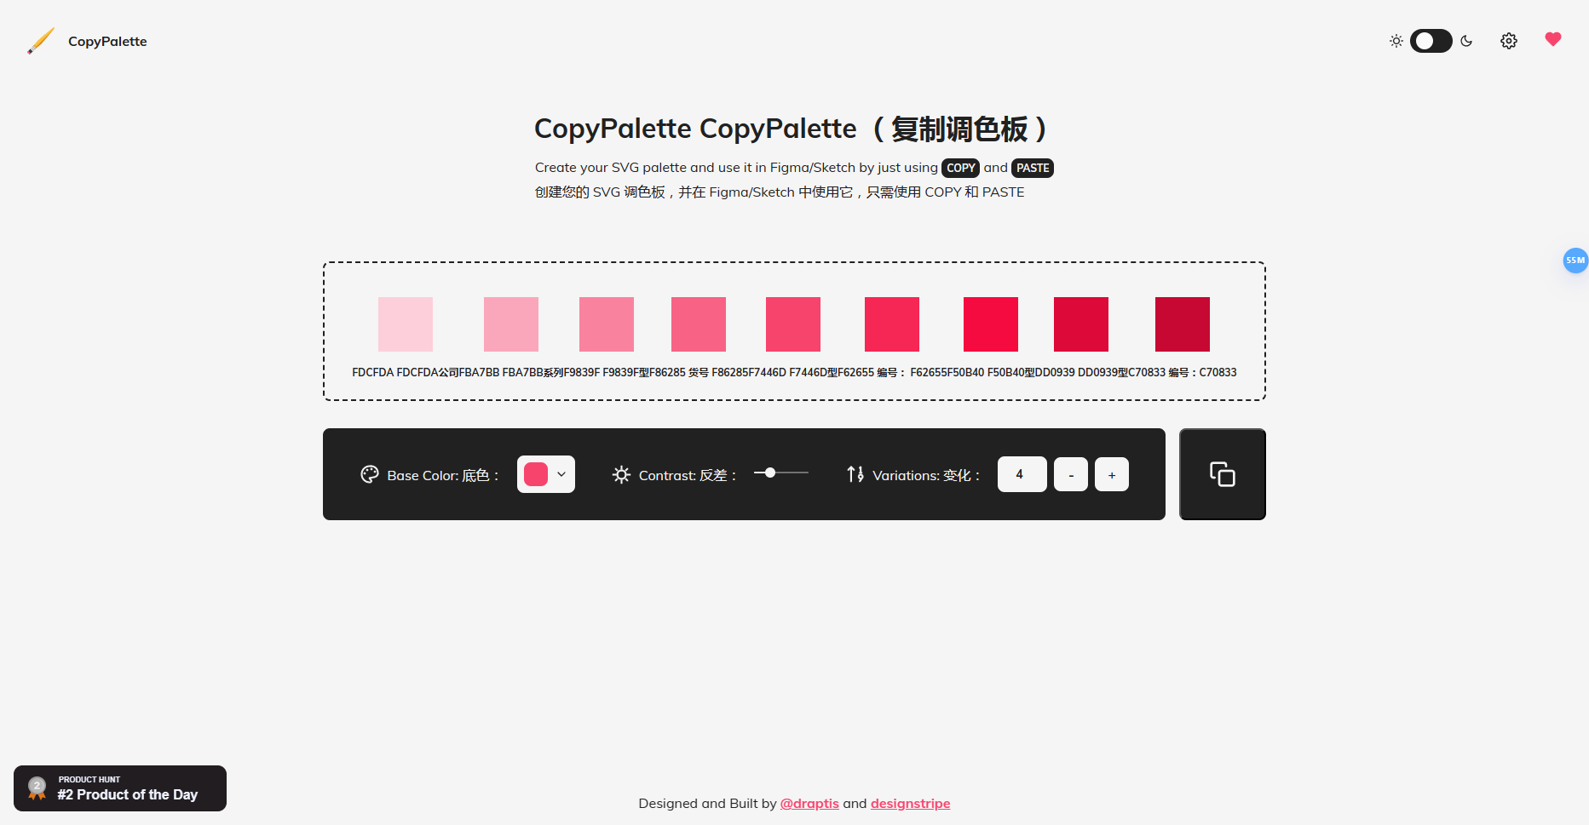Viewport: 1589px width, 825px height.
Task: Open Product Hunt #2 Product badge
Action: 120,788
